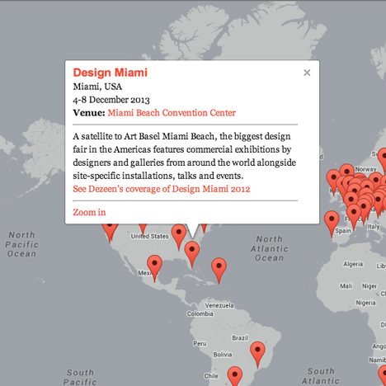Click the Brazil country label
This screenshot has width=386, height=386.
(x=240, y=338)
